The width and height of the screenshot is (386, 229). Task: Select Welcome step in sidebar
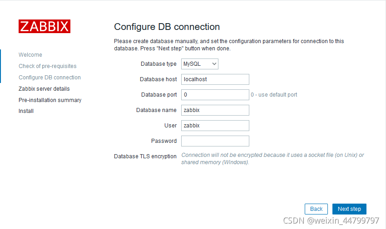[30, 55]
